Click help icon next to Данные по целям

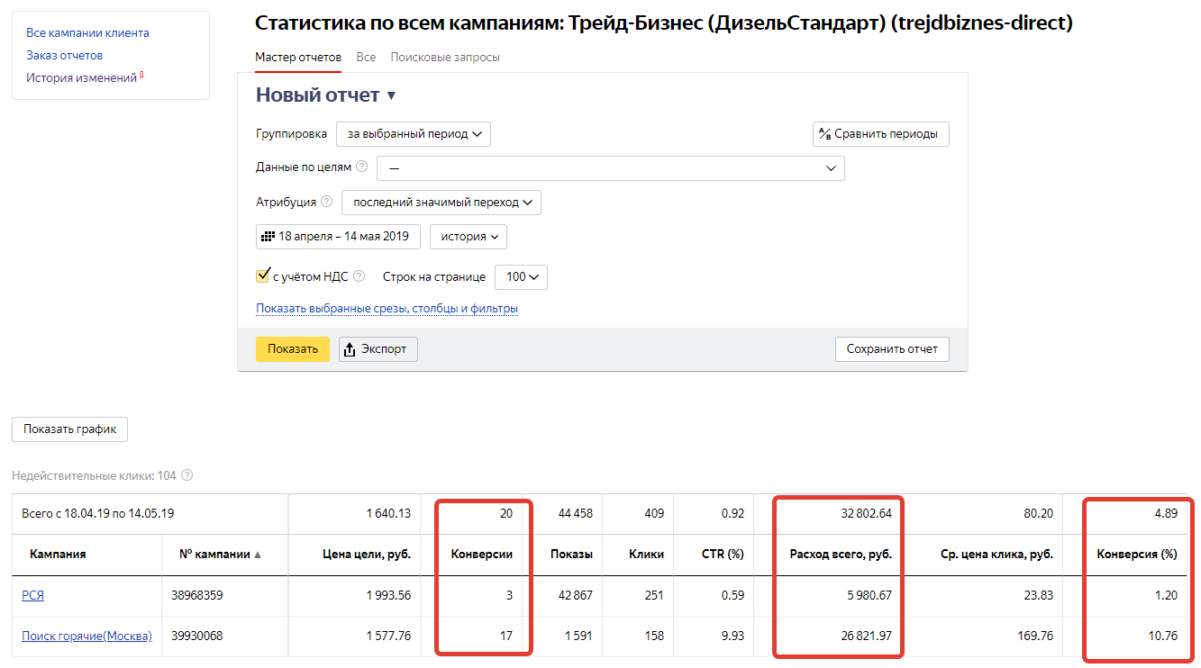coord(361,167)
